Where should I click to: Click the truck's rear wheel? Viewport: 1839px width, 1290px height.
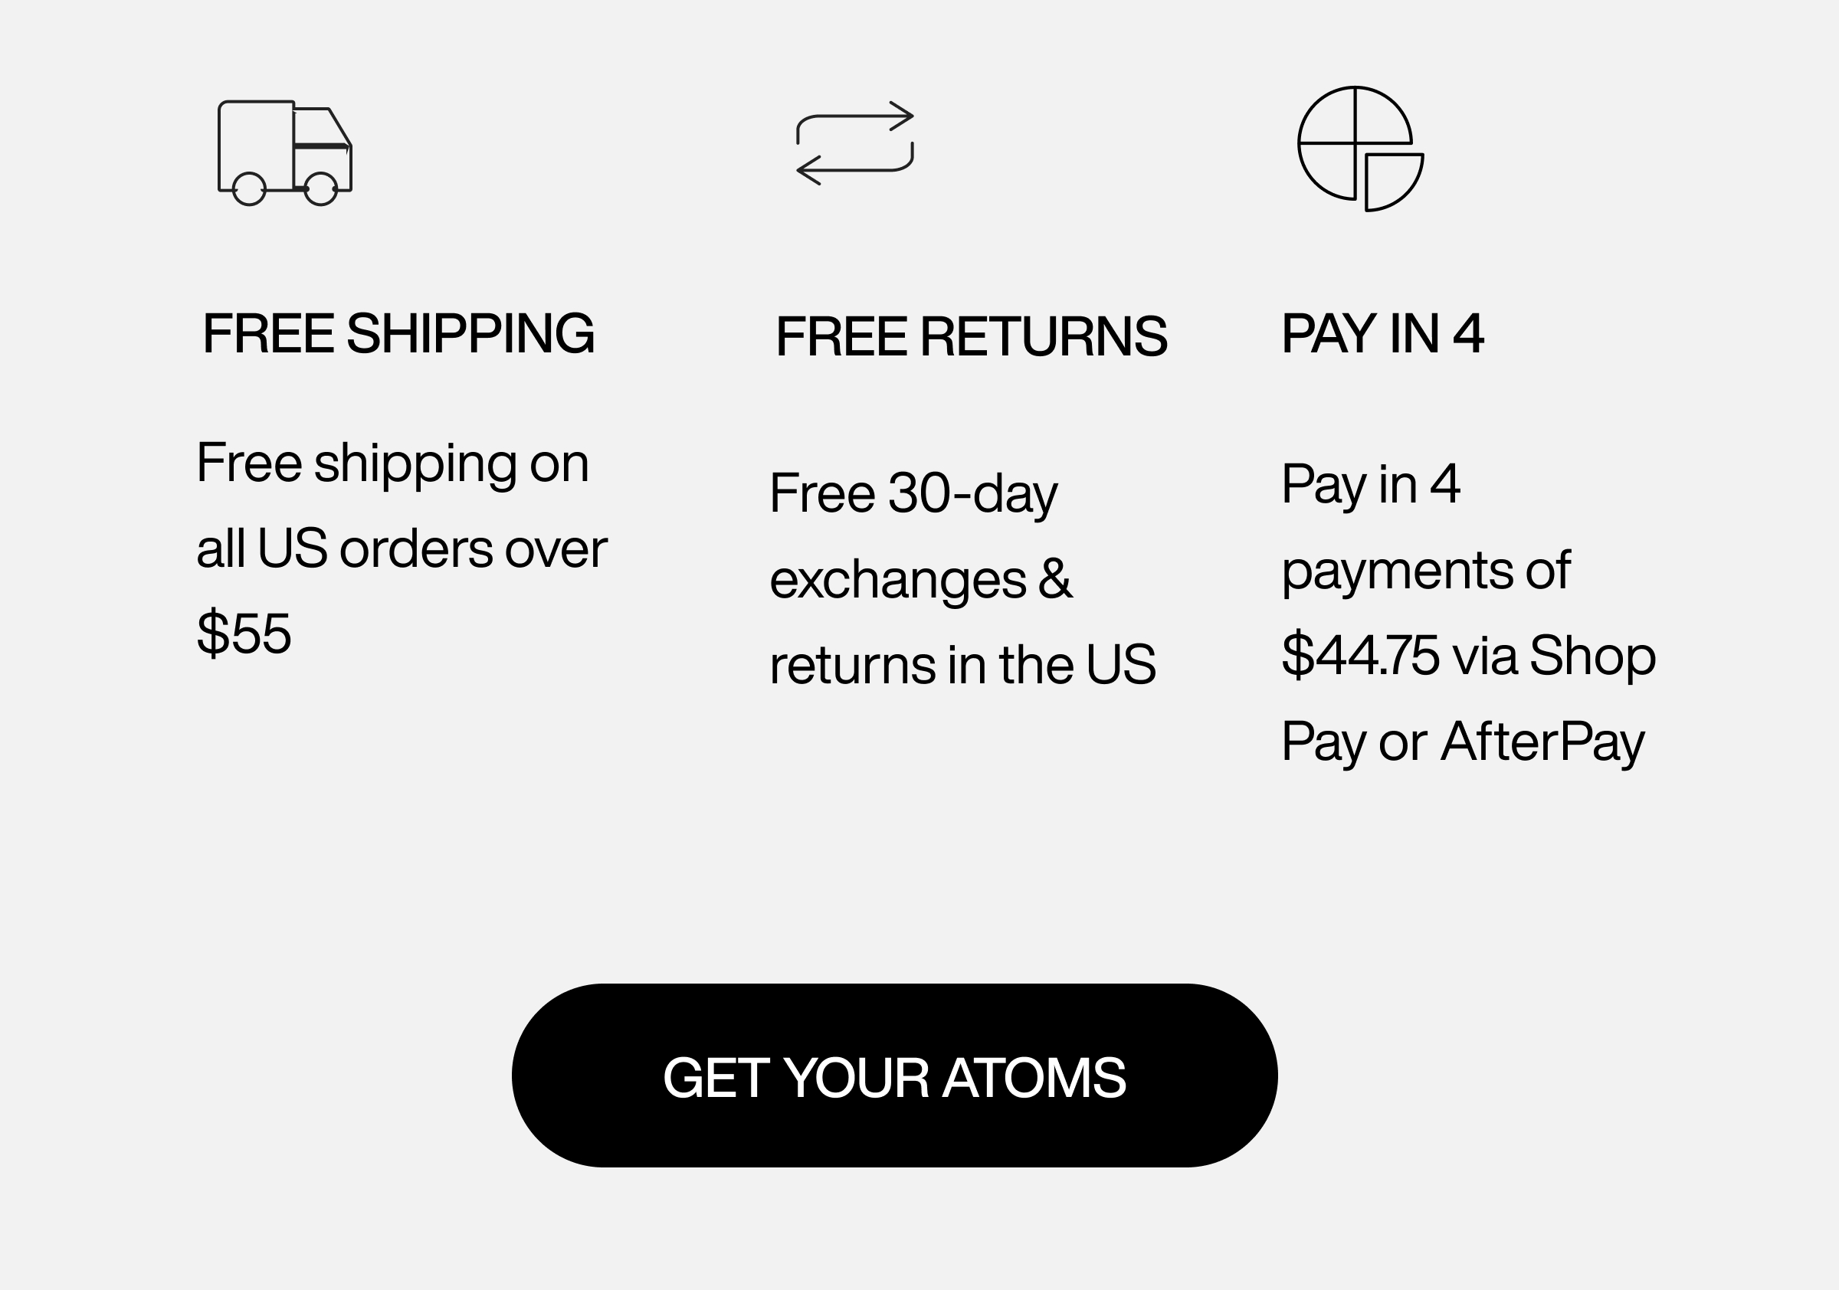point(249,190)
